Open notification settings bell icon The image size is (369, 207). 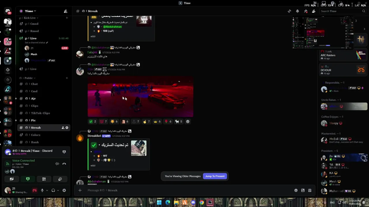pos(298,11)
